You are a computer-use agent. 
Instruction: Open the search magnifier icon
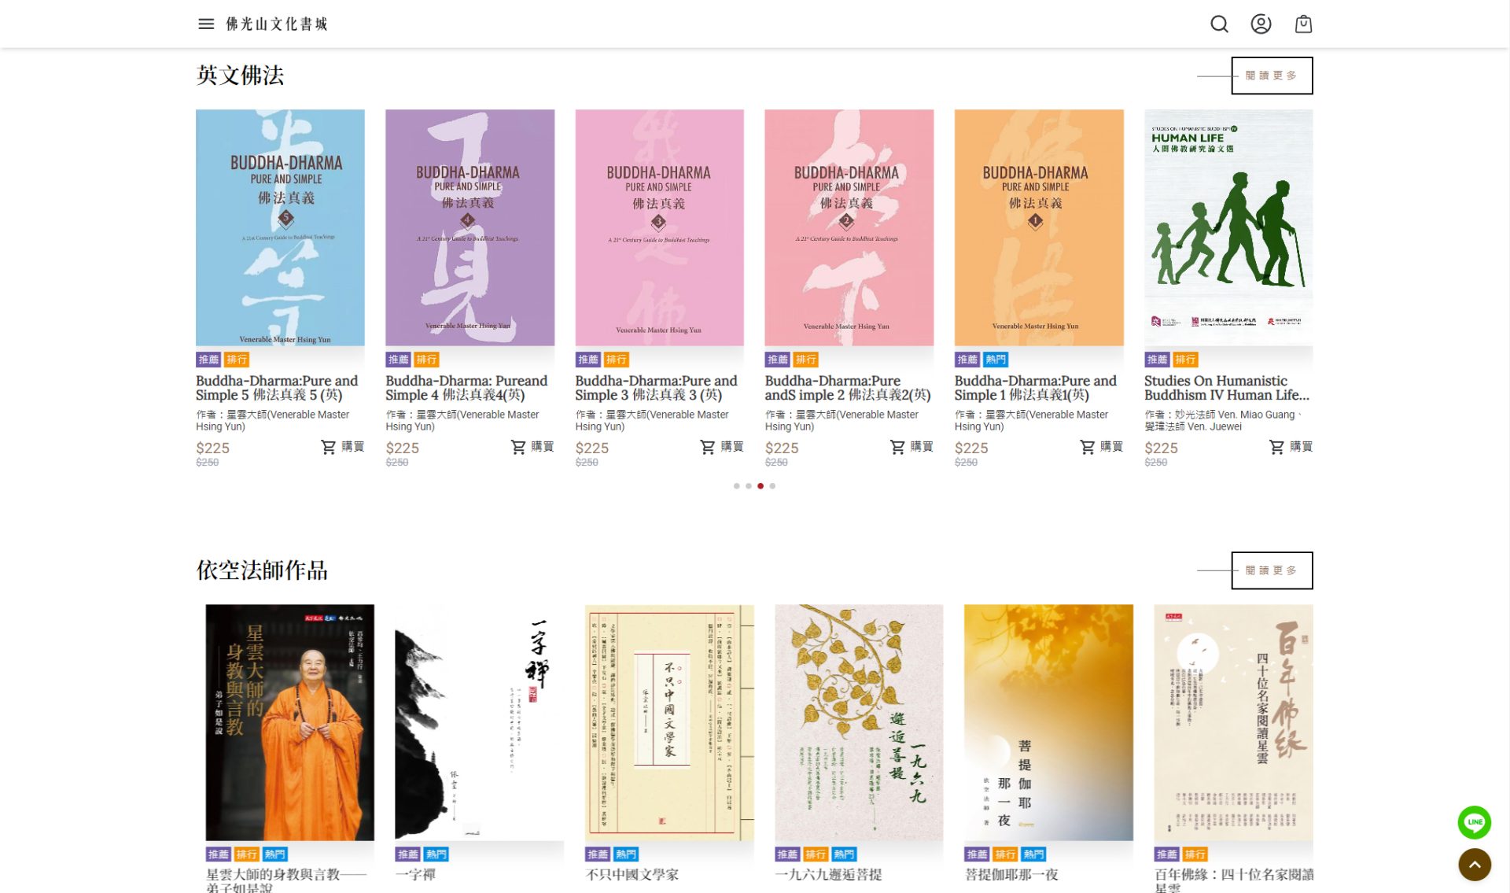click(x=1219, y=24)
